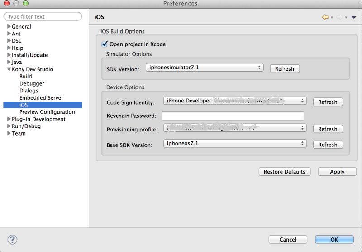Refresh the Provisioning profile list
The height and width of the screenshot is (252, 362).
(x=328, y=129)
